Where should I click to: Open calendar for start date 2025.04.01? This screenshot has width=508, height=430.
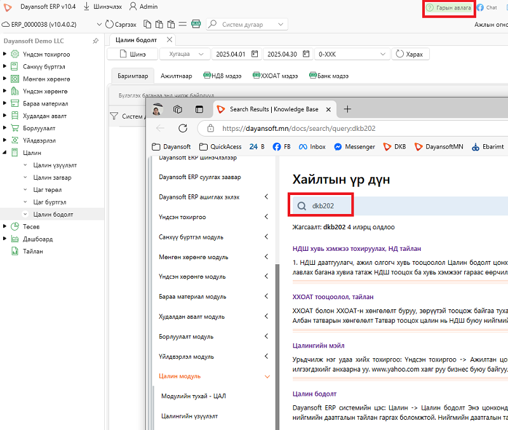click(x=255, y=54)
